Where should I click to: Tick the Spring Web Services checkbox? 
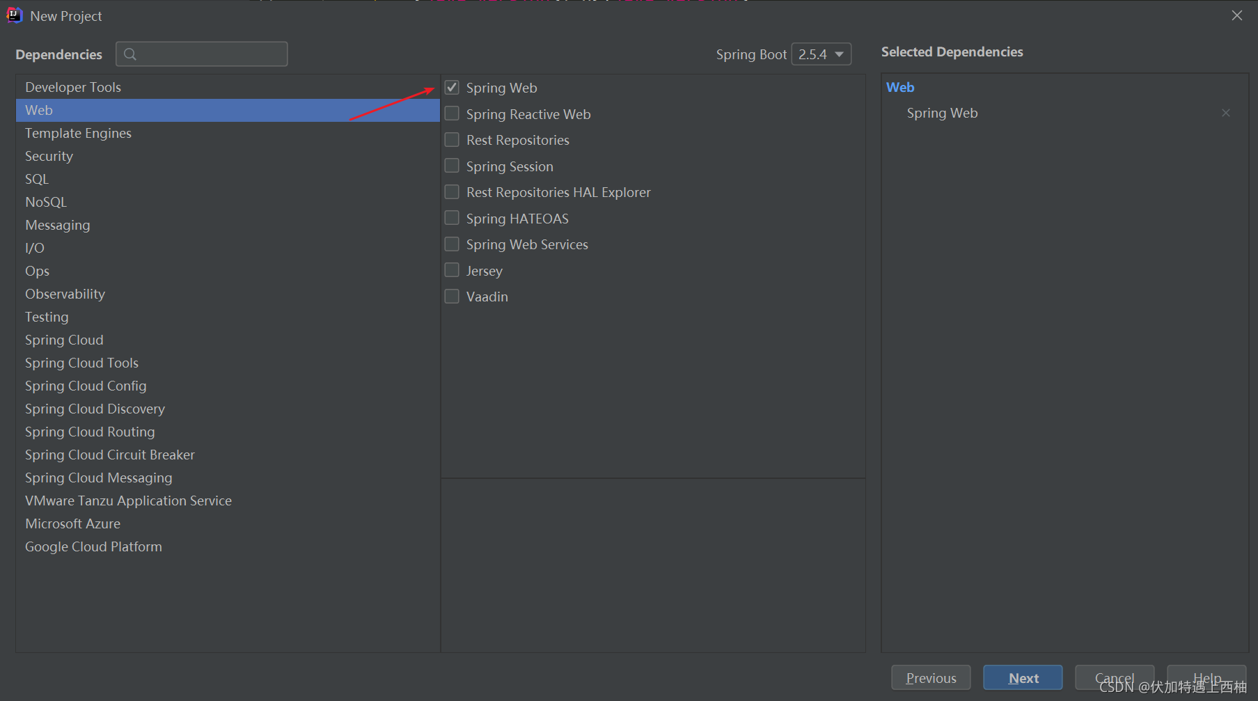pyautogui.click(x=452, y=244)
